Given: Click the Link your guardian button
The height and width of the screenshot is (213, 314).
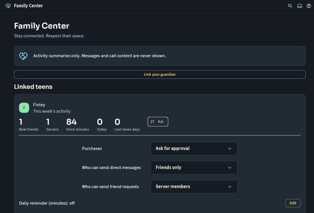Looking at the screenshot, I should click(x=160, y=75).
